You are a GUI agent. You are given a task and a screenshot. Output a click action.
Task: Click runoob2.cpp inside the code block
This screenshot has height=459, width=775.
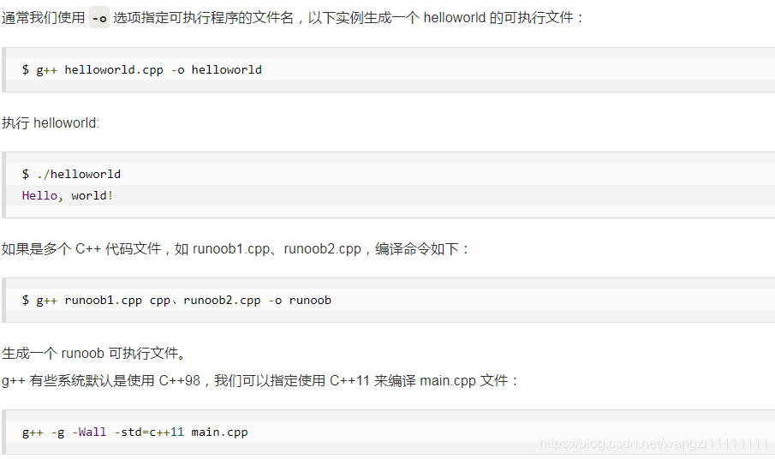click(223, 300)
